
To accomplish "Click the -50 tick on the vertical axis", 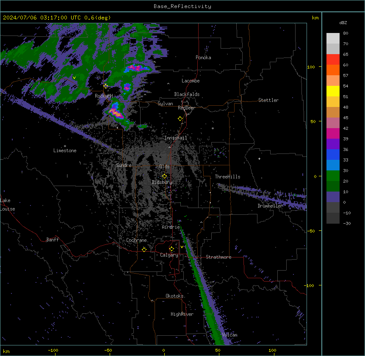I will 311,231.
